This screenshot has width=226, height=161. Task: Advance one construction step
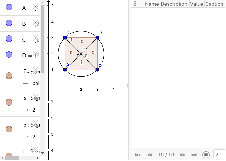[x=183, y=155]
